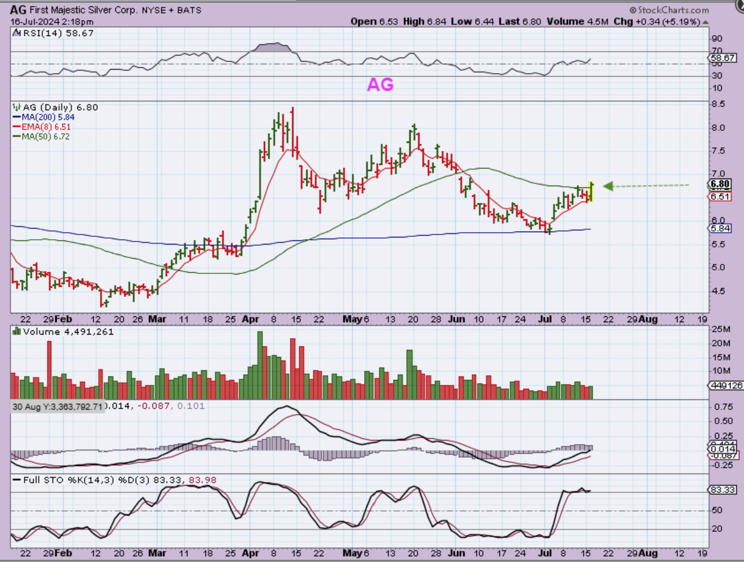Click the 15M label on the volume axis

pyautogui.click(x=721, y=357)
